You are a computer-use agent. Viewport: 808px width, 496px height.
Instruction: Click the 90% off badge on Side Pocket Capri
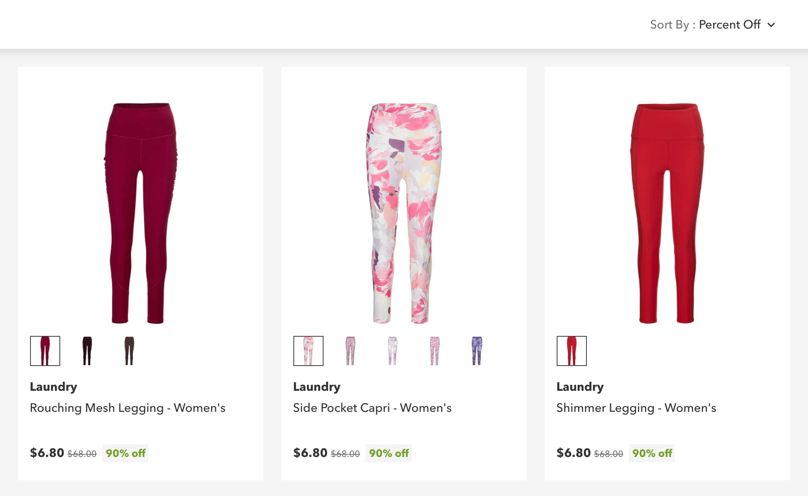[389, 454]
